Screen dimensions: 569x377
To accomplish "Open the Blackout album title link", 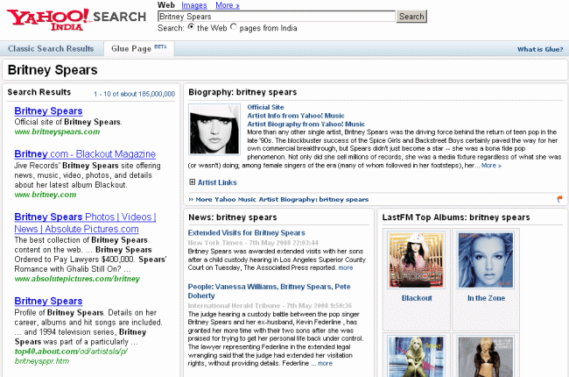I will click(x=417, y=298).
